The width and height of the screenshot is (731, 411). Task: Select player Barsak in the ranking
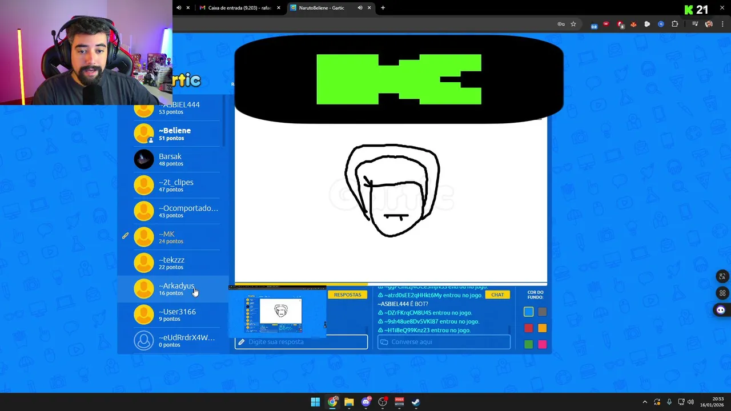(177, 159)
